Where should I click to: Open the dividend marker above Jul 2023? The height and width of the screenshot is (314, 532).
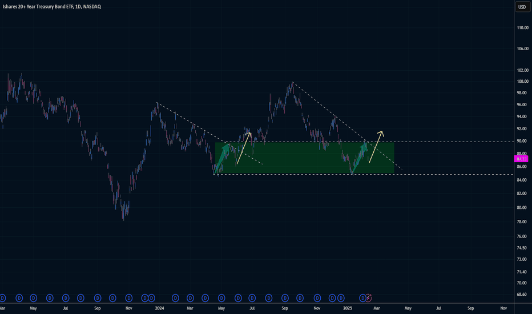click(66, 298)
